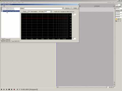Toggle the Show analysis checkbox
The height and width of the screenshot is (91, 122).
click(x=29, y=11)
